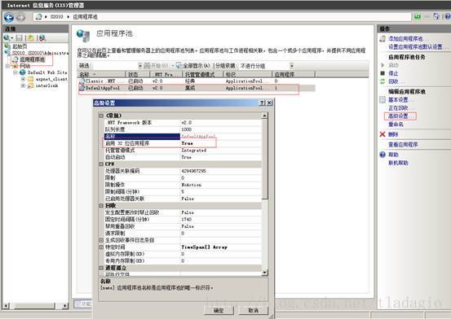Expand the aspnet_client tree node
The height and width of the screenshot is (319, 451).
click(23, 79)
